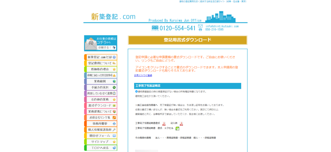The image size is (331, 152).
Task: Return via TOPへ戻る button
Action: pos(101,148)
